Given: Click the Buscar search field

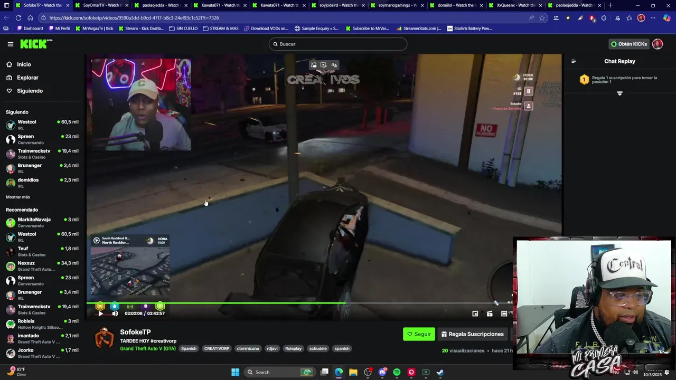Looking at the screenshot, I should coord(338,44).
